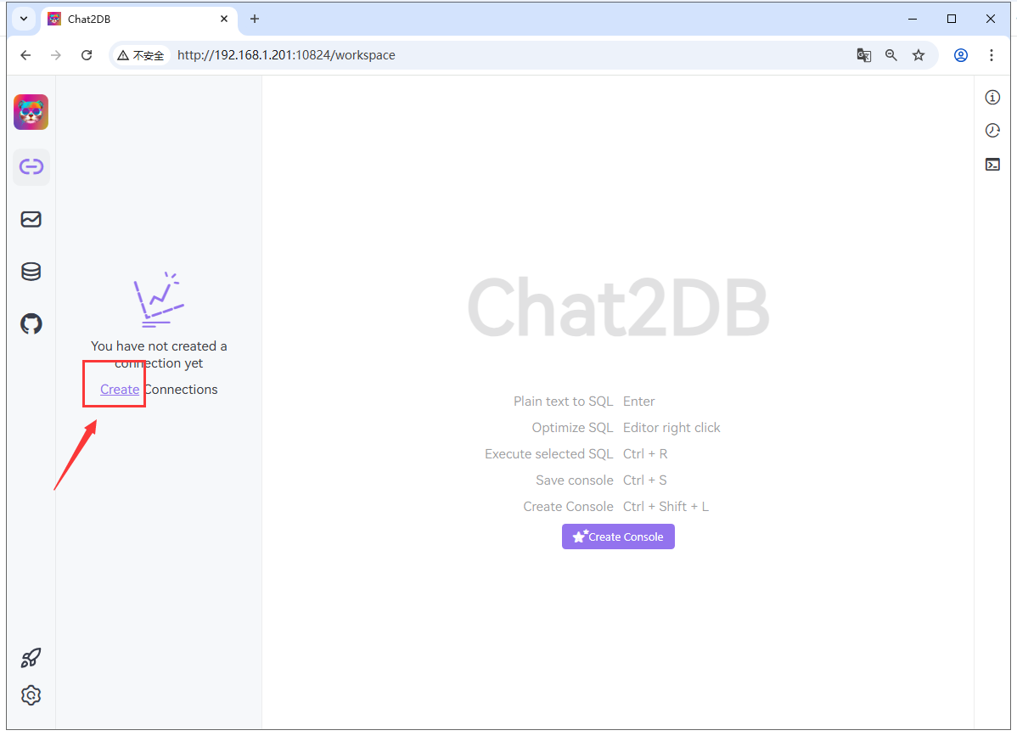Click 'You have not created a connection yet'
Image resolution: width=1017 pixels, height=736 pixels.
point(159,354)
